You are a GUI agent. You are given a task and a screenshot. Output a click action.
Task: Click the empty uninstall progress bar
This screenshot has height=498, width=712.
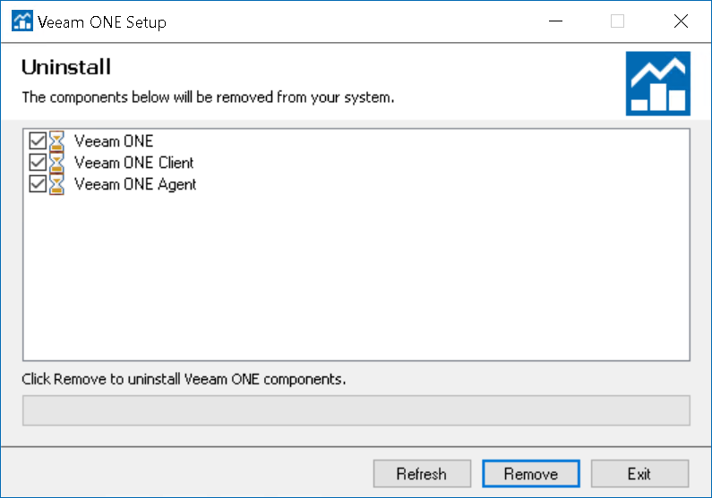point(356,410)
